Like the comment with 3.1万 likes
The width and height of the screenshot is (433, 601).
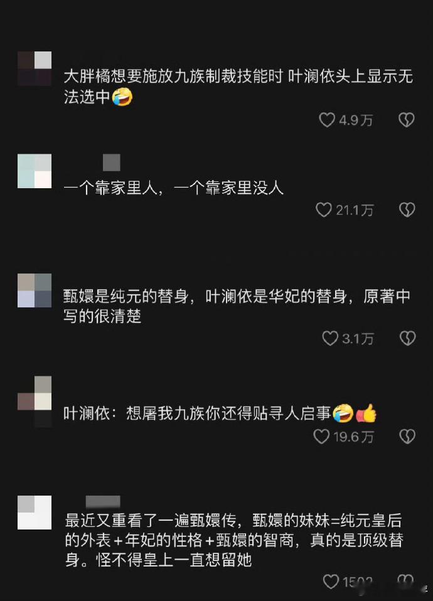pyautogui.click(x=330, y=338)
